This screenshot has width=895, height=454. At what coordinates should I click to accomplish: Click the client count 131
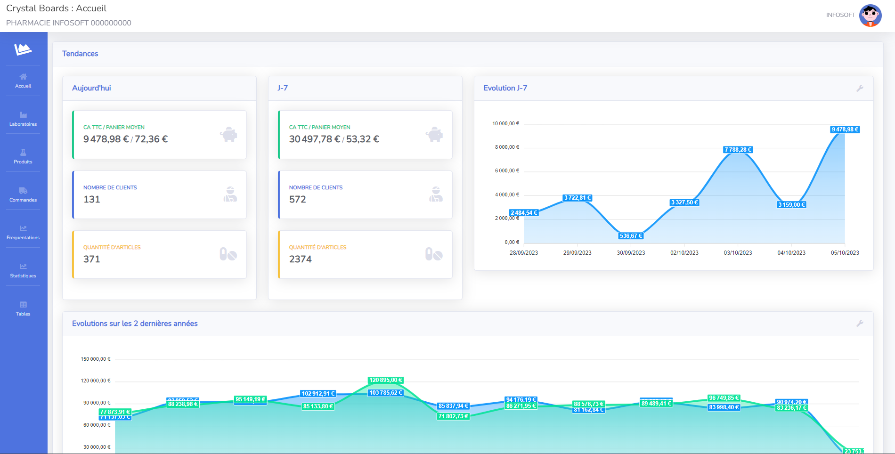92,199
